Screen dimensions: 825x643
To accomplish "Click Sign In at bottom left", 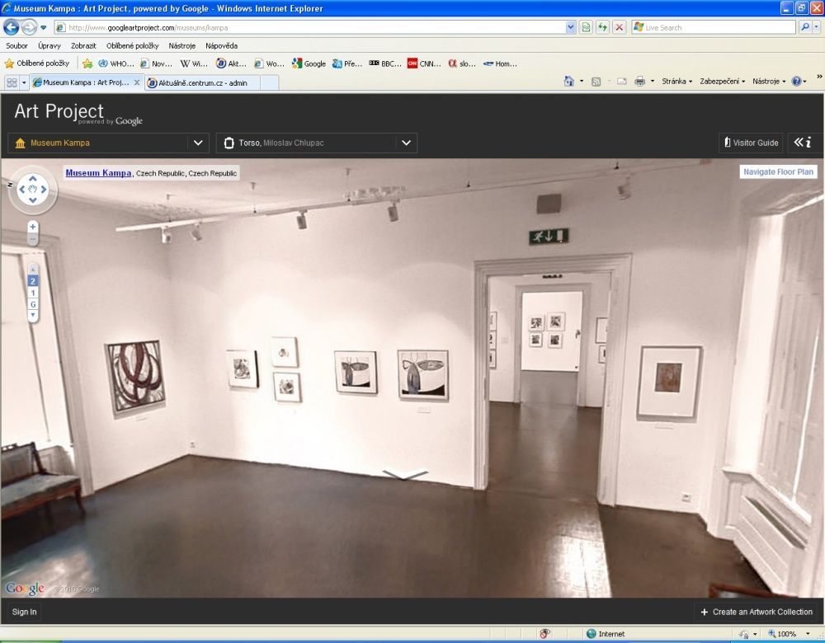I will click(x=24, y=612).
